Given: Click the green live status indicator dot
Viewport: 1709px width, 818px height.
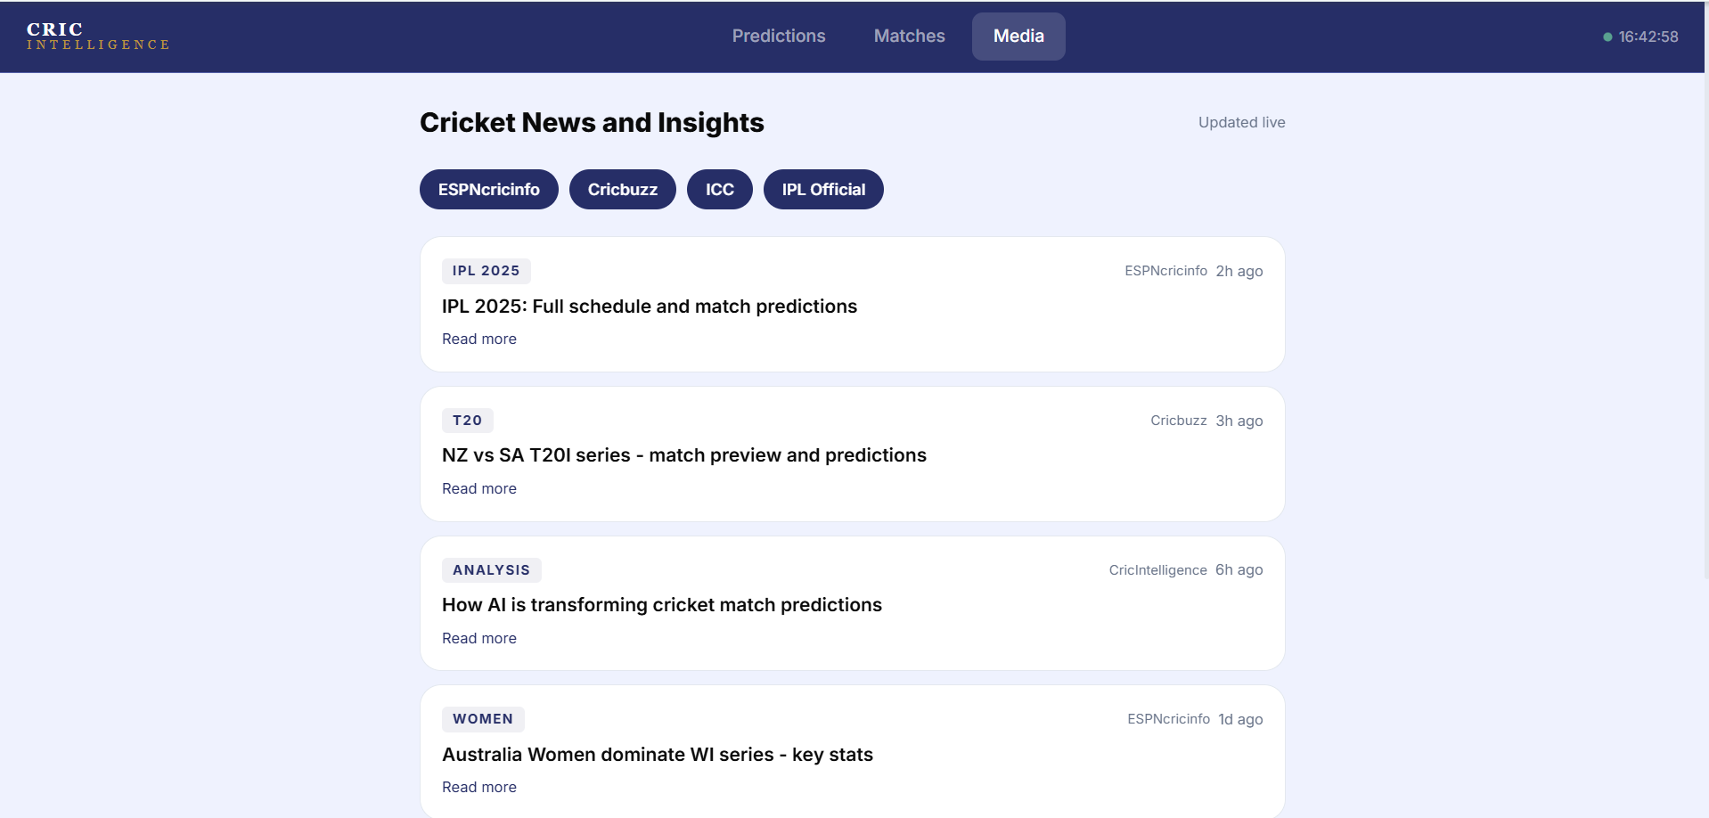Looking at the screenshot, I should click(1607, 37).
